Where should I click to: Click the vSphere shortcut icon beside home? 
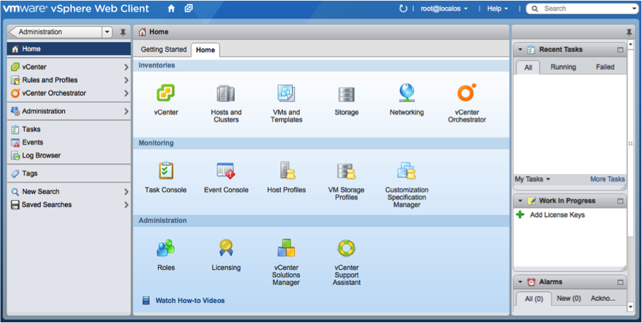(188, 8)
